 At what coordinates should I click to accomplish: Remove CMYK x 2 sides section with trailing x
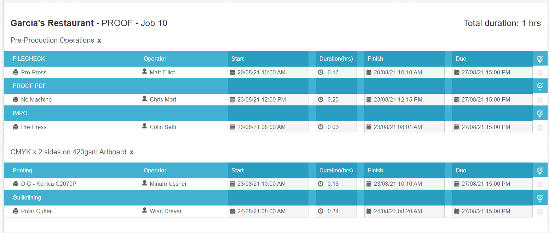click(132, 152)
